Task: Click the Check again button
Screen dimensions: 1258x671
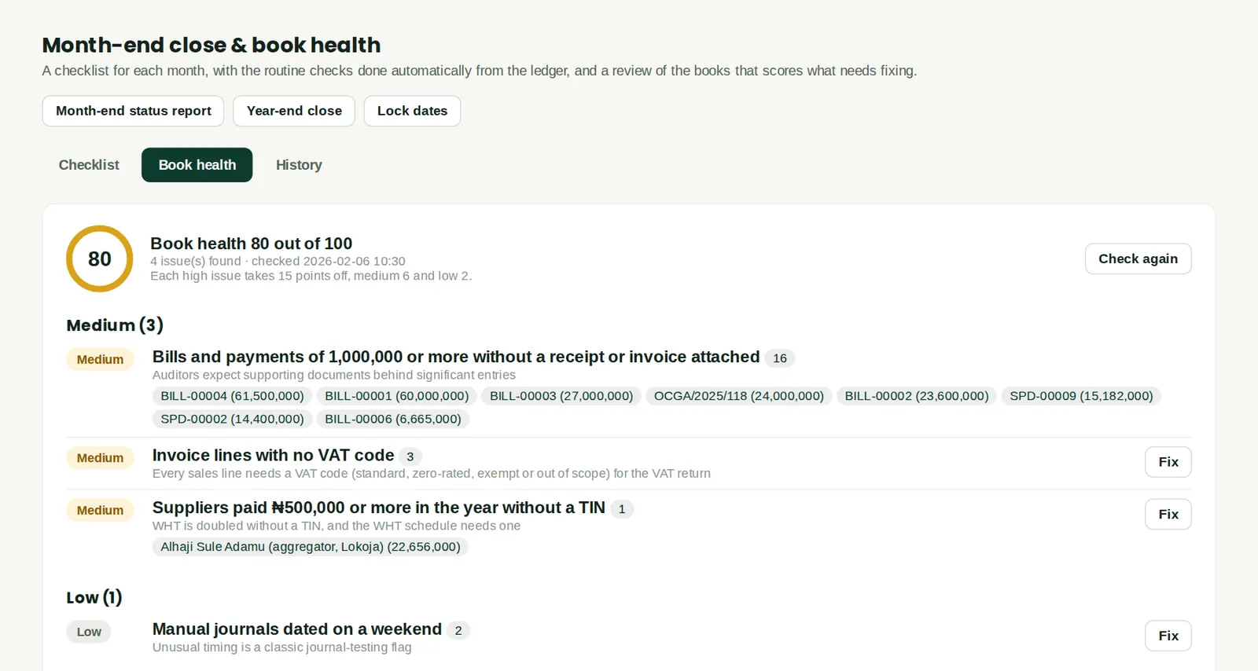Action: point(1138,258)
